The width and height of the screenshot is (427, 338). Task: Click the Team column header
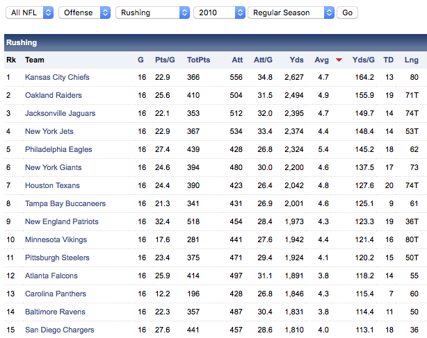pos(35,60)
